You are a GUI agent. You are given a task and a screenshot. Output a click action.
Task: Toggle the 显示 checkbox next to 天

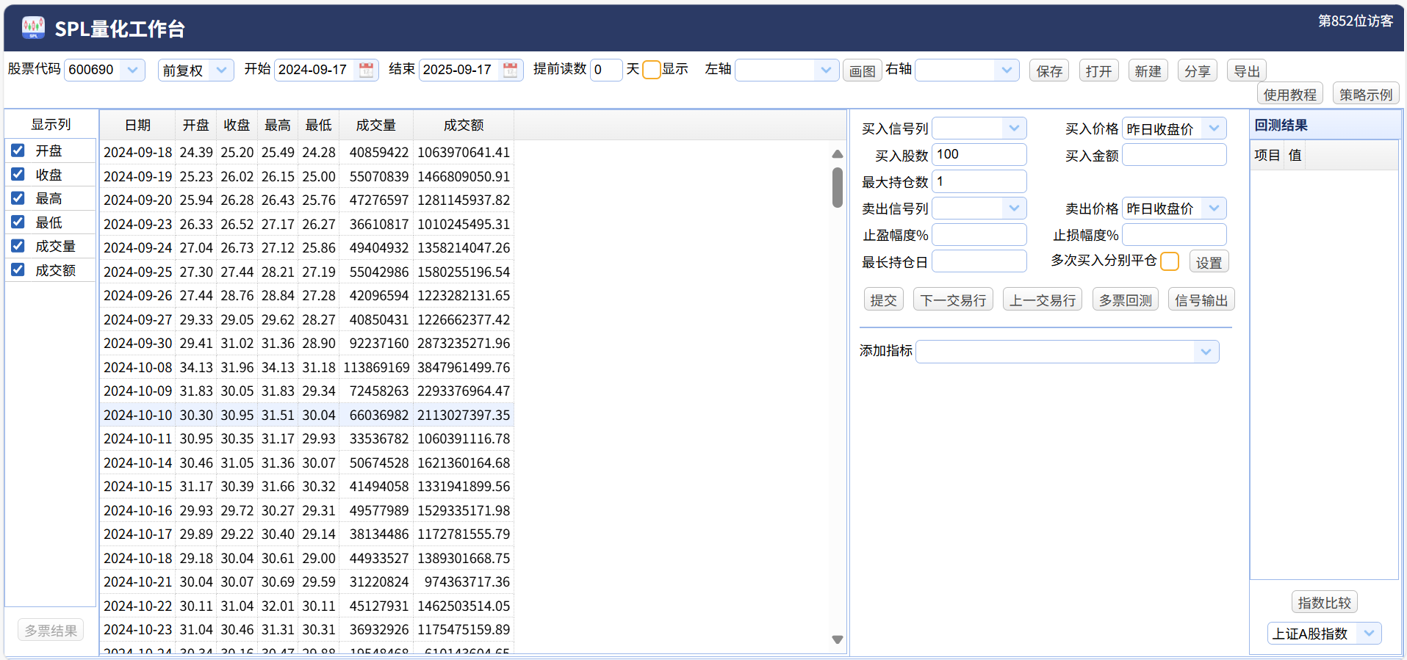[652, 70]
